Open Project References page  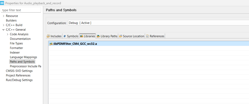(18, 75)
